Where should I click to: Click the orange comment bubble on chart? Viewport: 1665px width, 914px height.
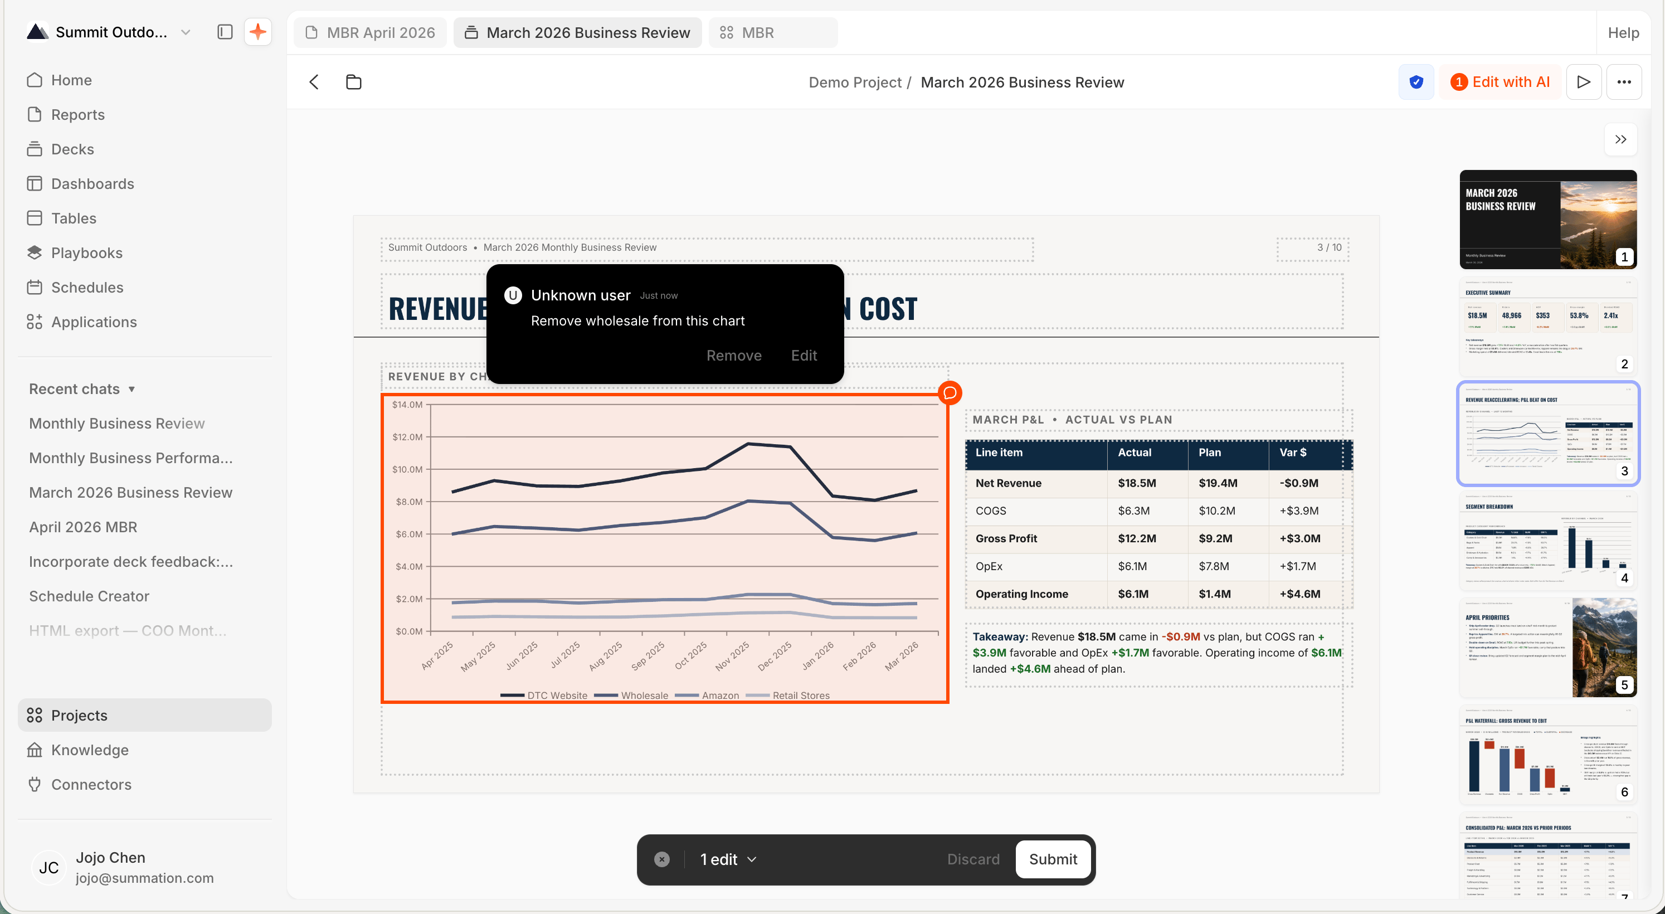pos(950,392)
